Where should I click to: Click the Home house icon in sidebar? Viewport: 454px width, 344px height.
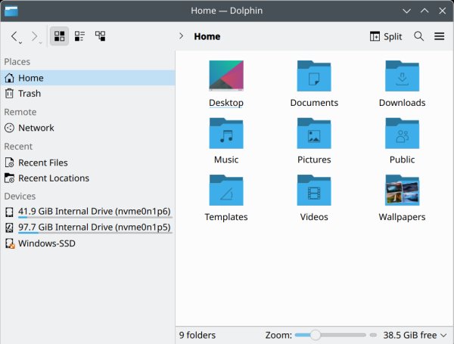click(9, 78)
